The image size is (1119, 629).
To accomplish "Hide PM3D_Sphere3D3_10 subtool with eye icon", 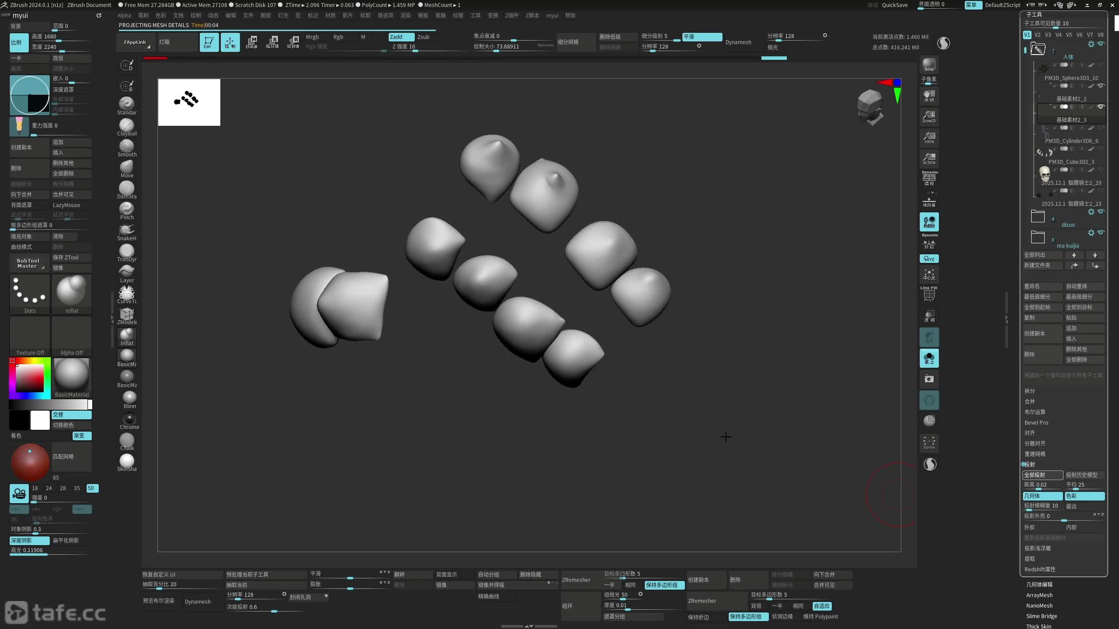I will 1101,86.
